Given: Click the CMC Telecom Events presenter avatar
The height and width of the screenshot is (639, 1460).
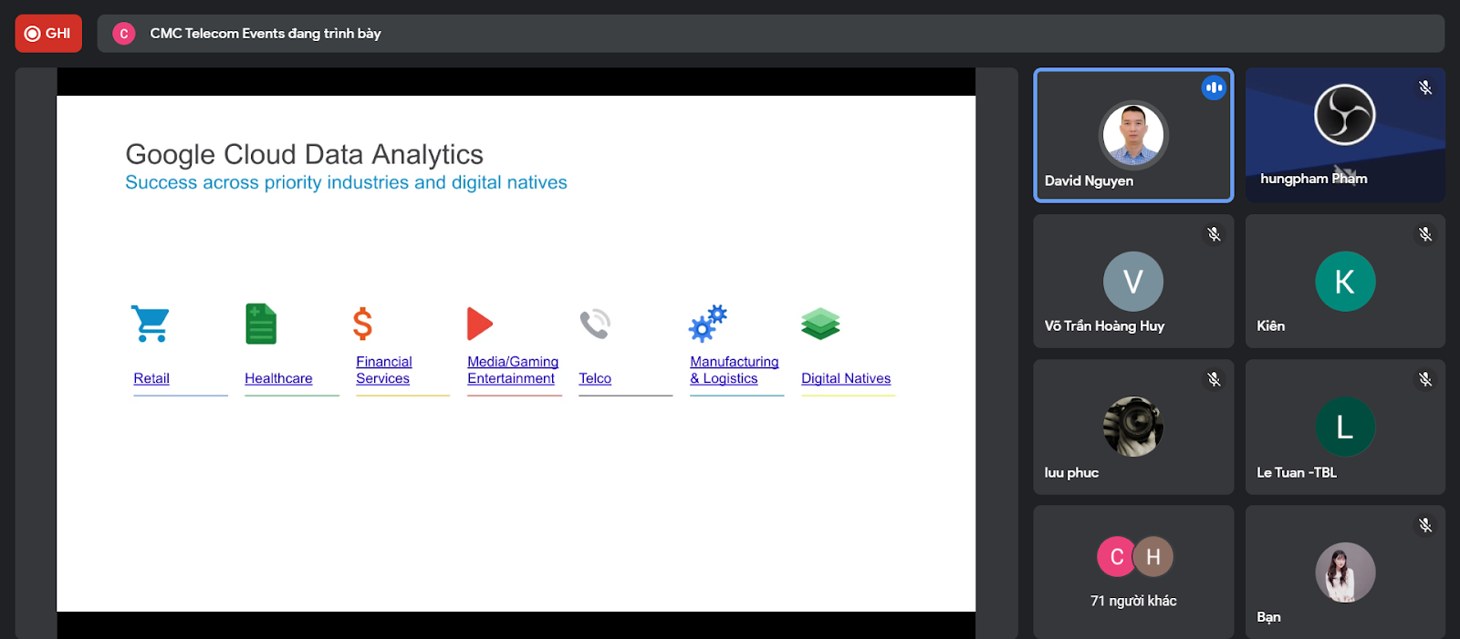Looking at the screenshot, I should coord(124,34).
